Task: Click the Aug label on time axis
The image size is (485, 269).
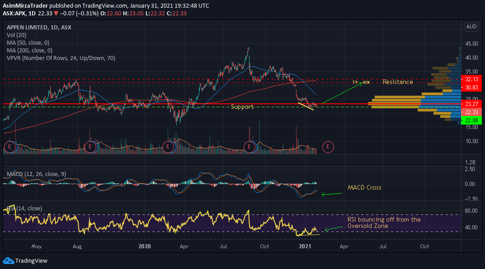Action: [77, 246]
